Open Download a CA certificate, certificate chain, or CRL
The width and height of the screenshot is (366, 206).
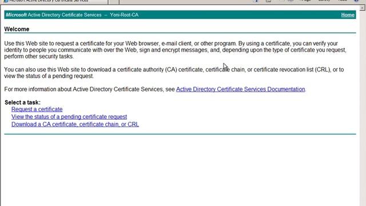75,124
